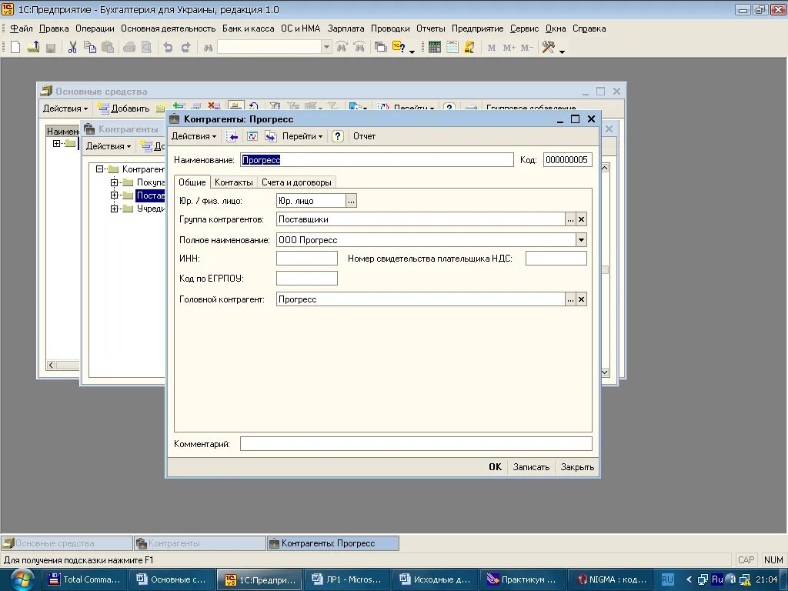788x591 pixels.
Task: Click the hammer and wrench settings icon
Action: (x=548, y=47)
